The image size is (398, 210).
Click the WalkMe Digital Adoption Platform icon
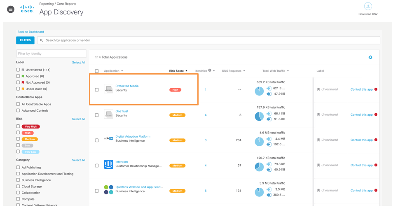point(109,138)
